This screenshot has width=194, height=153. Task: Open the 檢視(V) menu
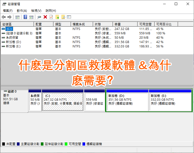36,11
